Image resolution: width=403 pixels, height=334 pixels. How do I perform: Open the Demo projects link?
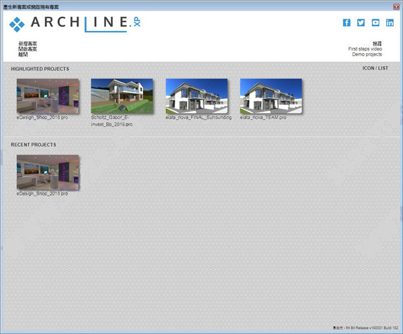click(367, 54)
